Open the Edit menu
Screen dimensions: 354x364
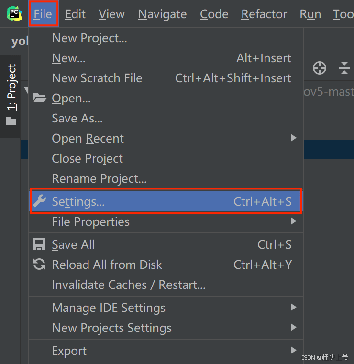[75, 14]
